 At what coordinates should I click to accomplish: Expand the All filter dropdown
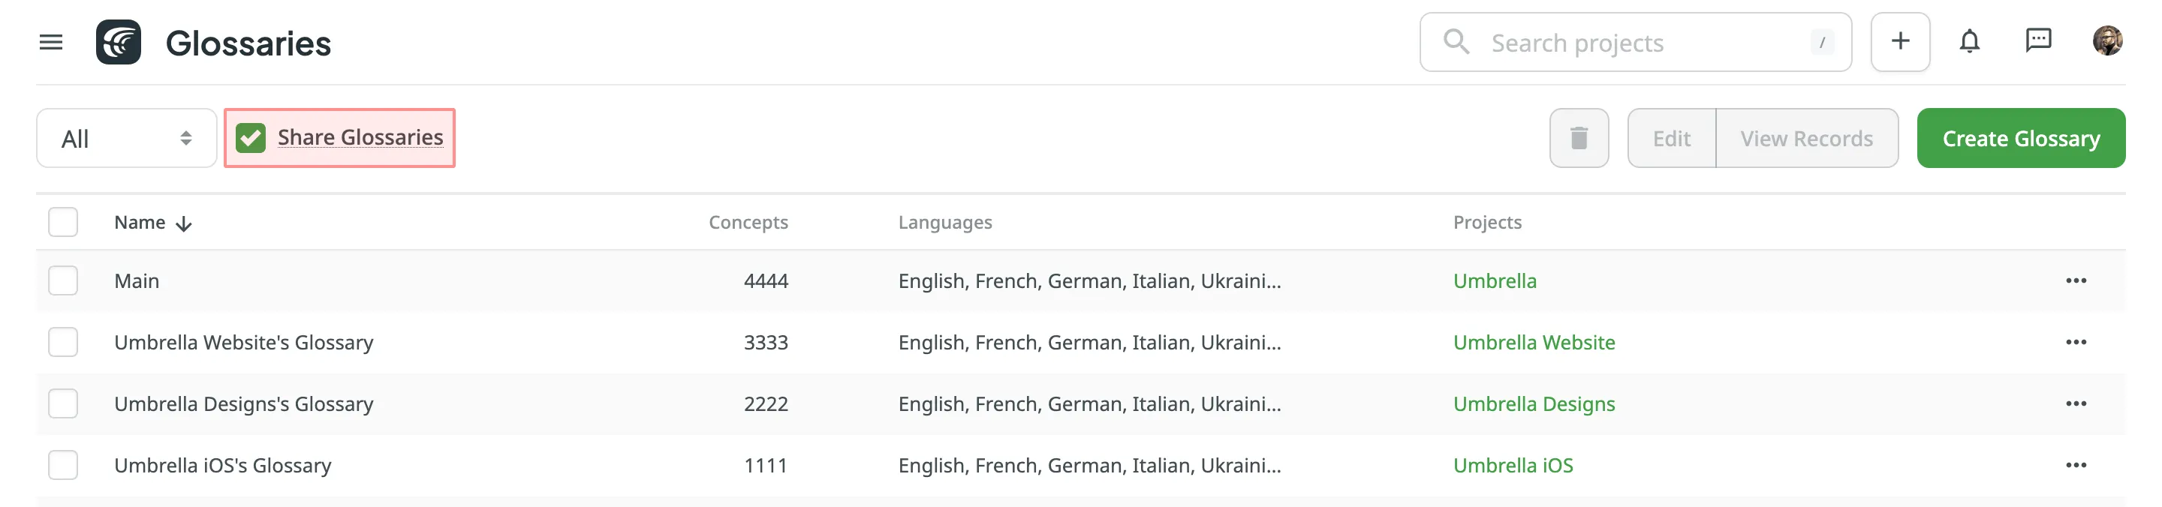point(126,138)
